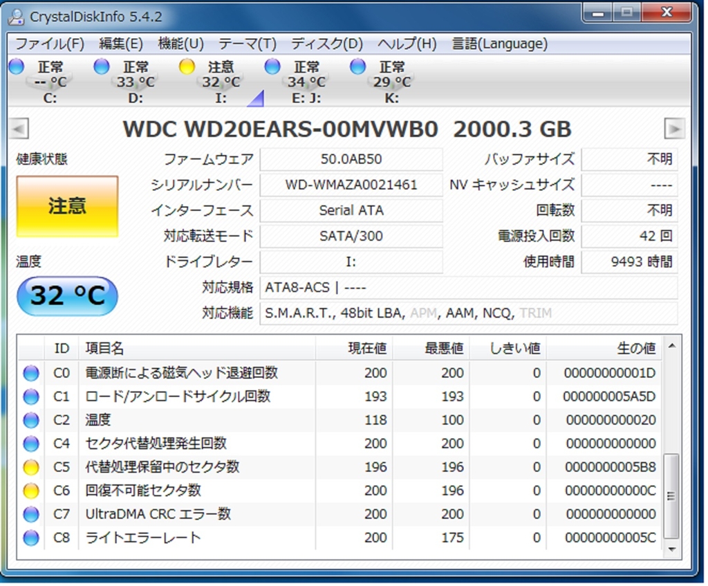Expand the 言語(Language) menu
Screen dimensions: 708x586
click(x=499, y=44)
